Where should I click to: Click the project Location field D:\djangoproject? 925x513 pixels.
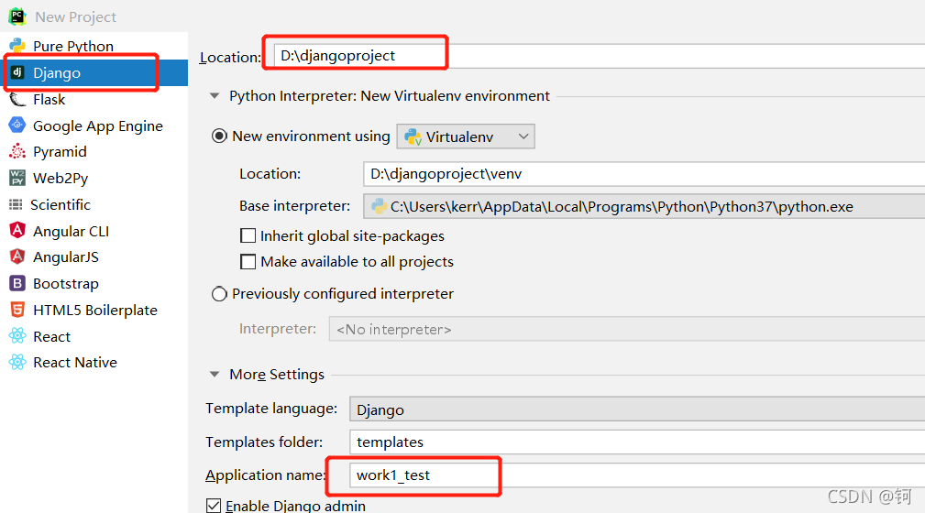600,56
